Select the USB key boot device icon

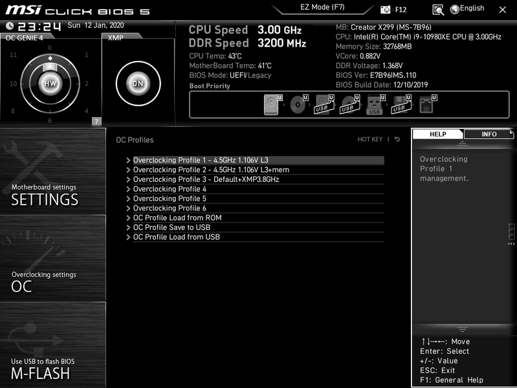point(376,104)
